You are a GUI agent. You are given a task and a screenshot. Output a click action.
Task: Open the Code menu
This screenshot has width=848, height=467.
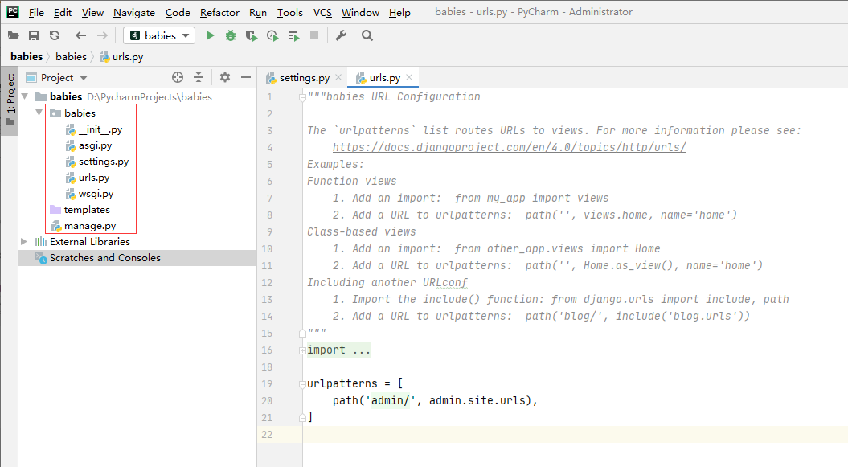click(x=178, y=12)
